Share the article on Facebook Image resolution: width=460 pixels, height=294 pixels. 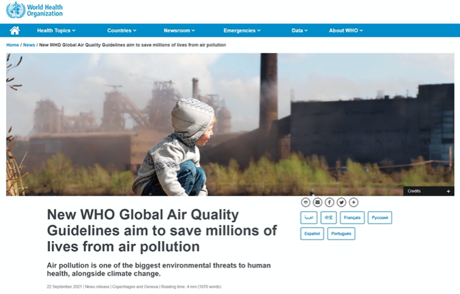coord(329,202)
